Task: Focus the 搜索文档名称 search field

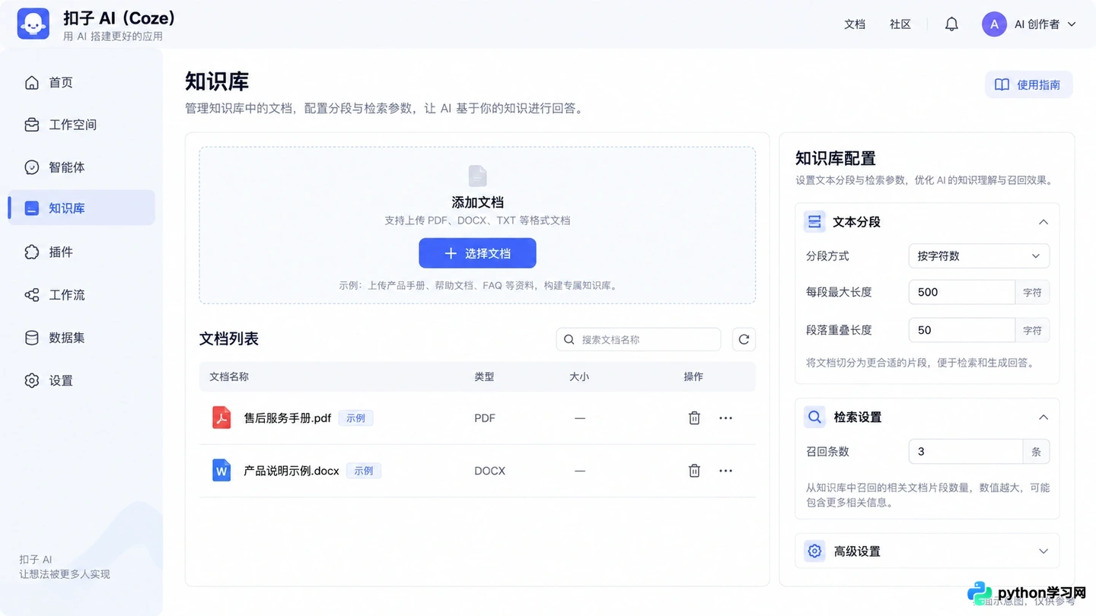Action: (x=639, y=339)
